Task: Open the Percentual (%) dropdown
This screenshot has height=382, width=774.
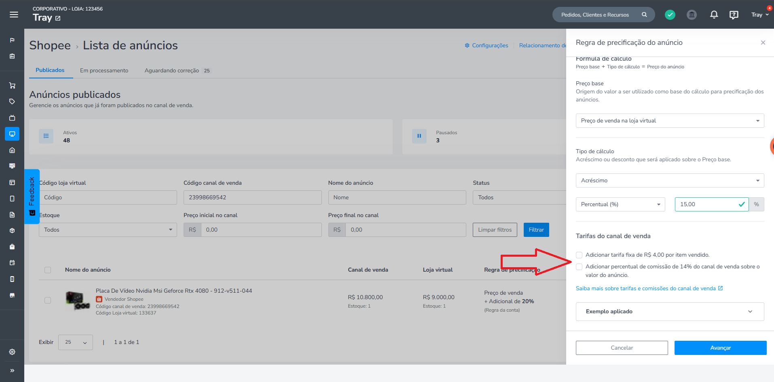Action: pyautogui.click(x=620, y=204)
